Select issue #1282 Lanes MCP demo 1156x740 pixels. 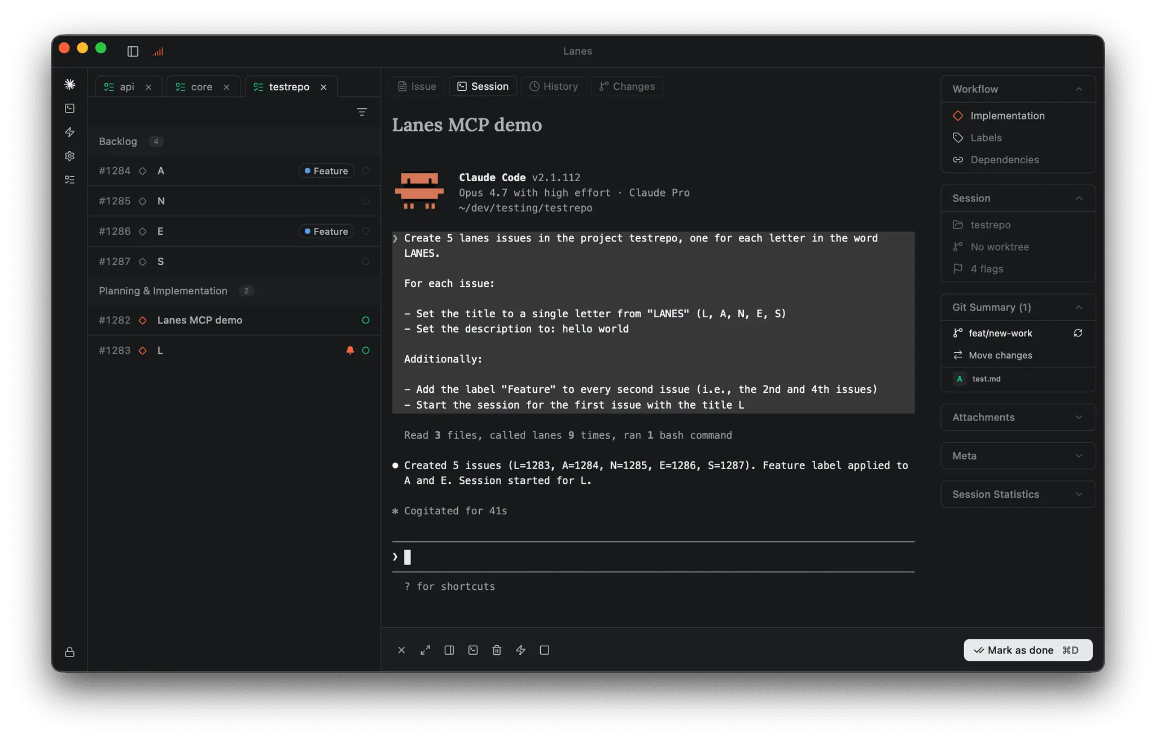[234, 320]
